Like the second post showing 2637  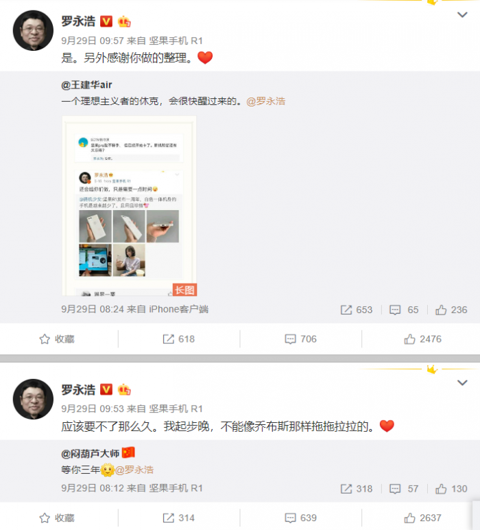click(422, 518)
